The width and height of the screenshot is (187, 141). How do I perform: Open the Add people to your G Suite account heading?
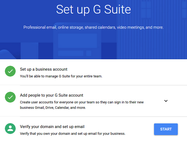click(52, 95)
